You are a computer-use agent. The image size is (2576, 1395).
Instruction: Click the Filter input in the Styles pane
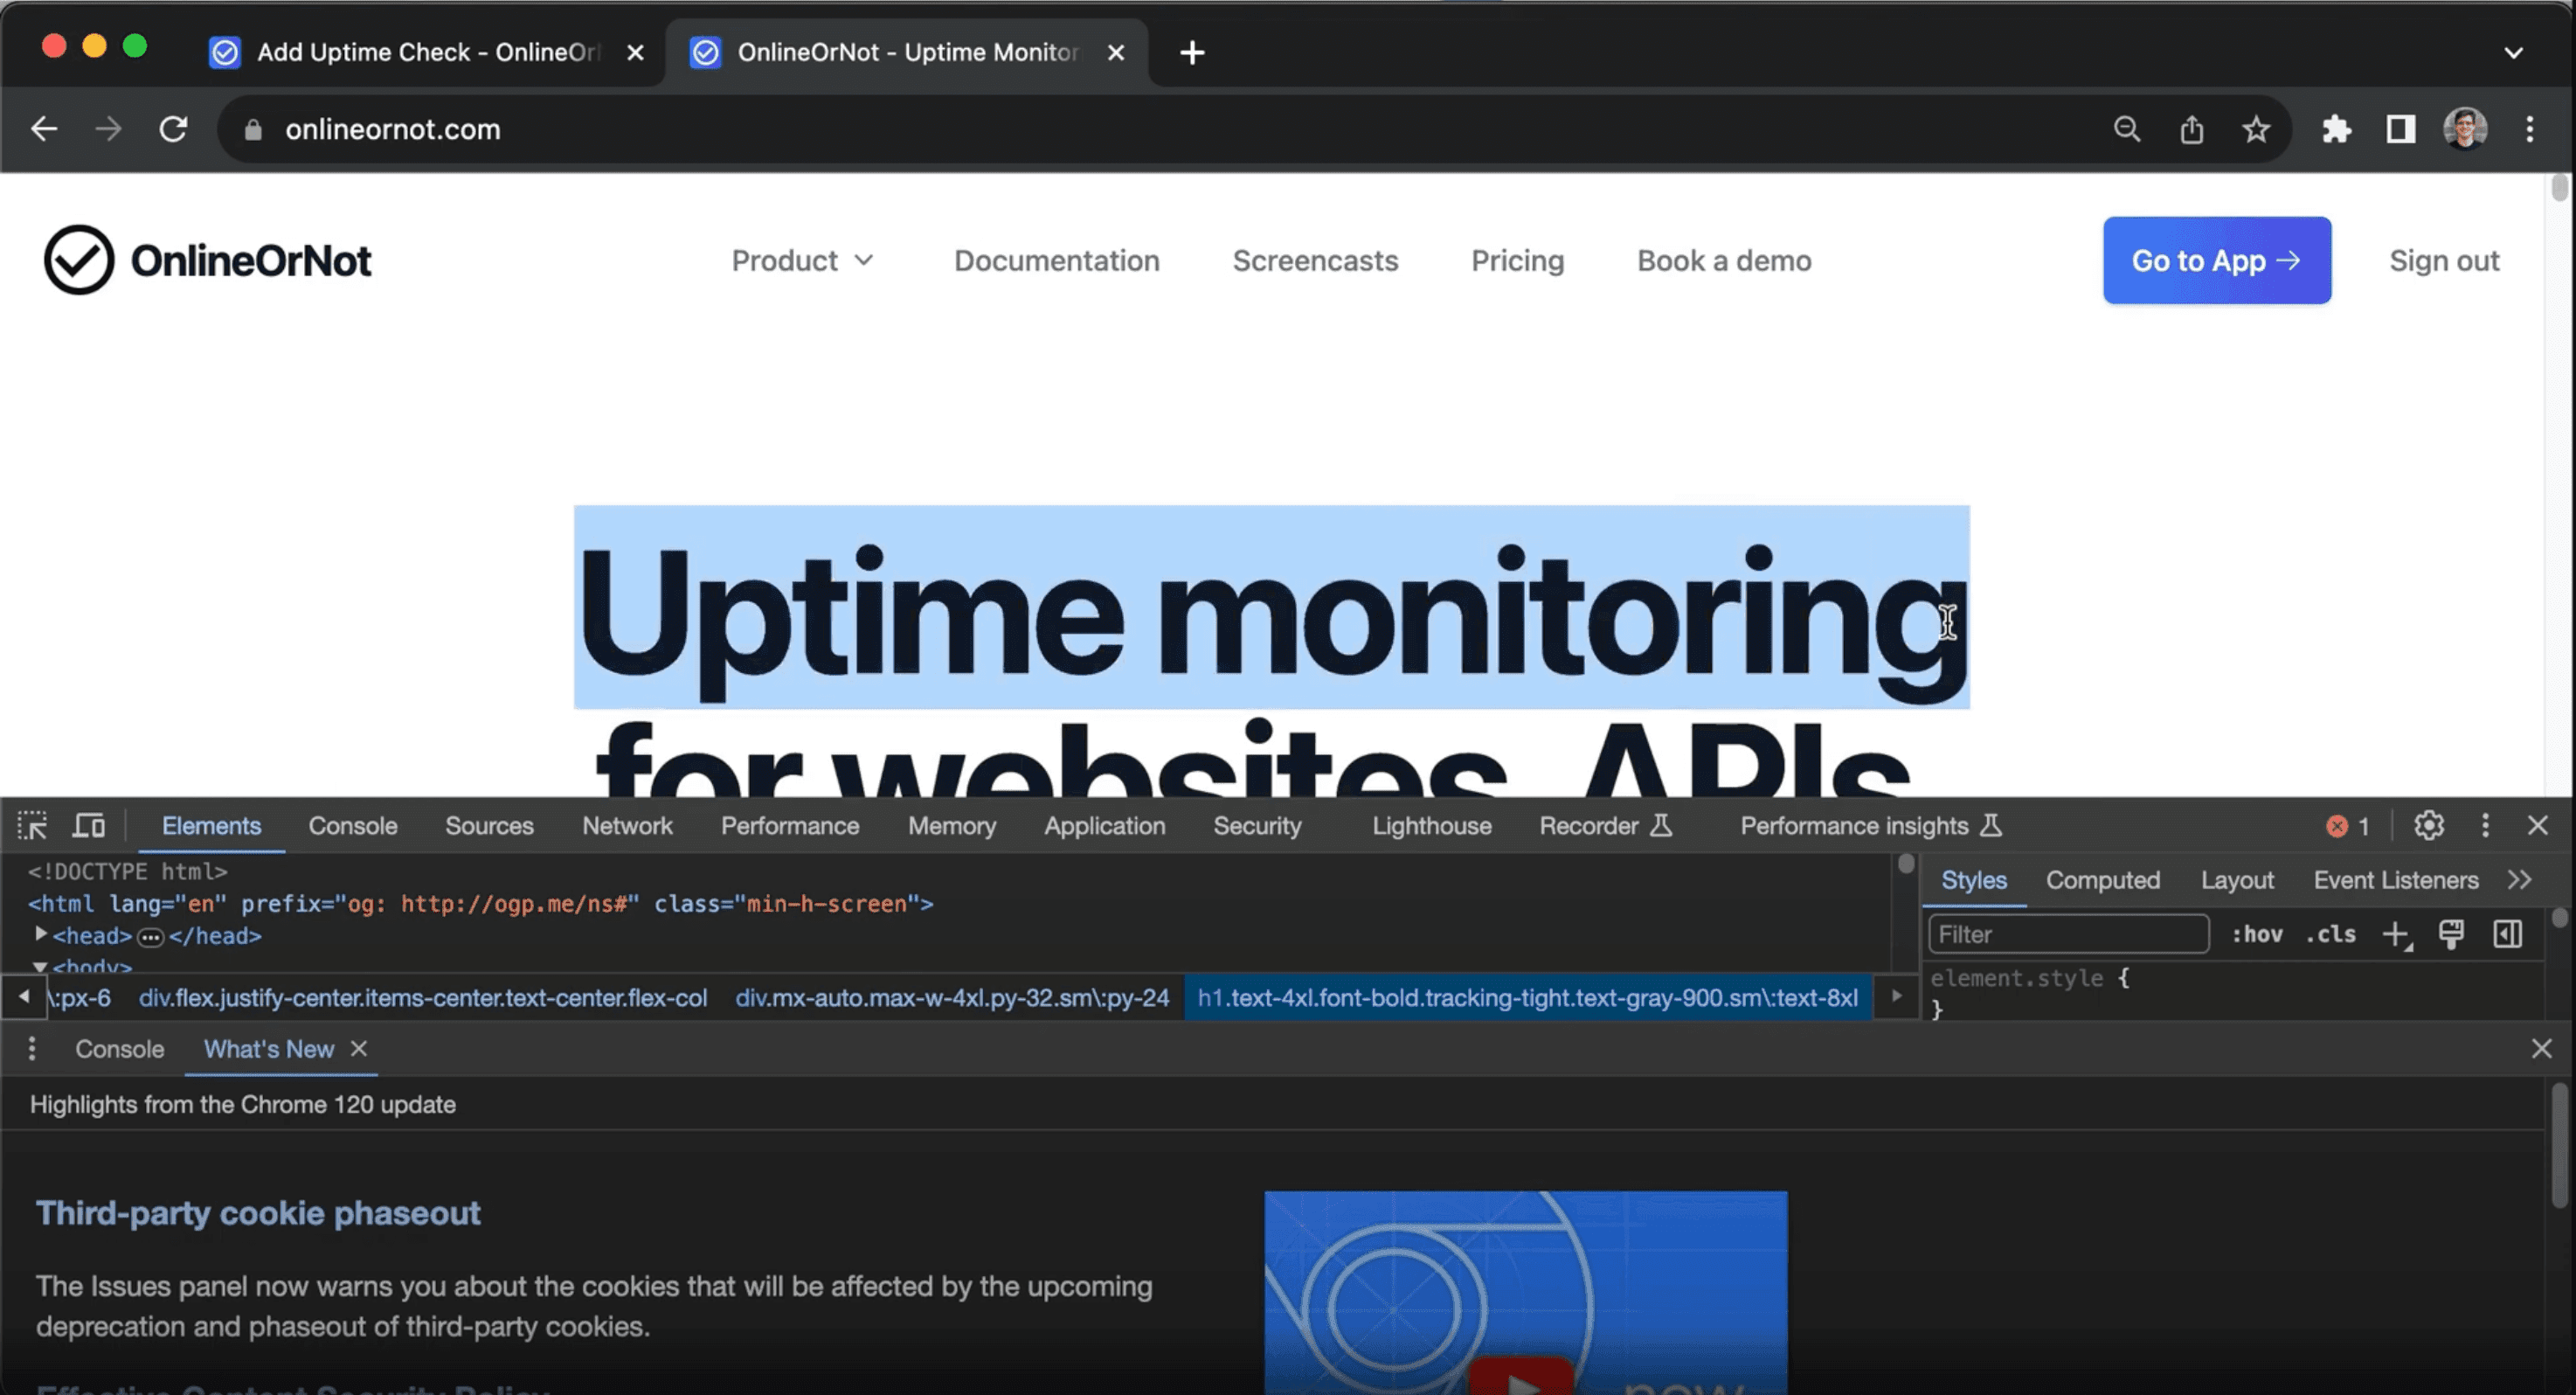(2068, 934)
